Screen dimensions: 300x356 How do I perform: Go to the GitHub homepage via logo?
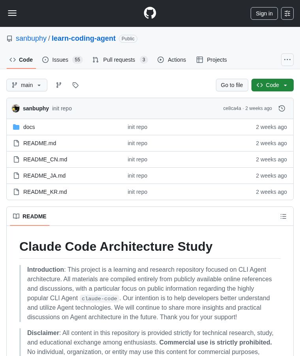[x=150, y=13]
